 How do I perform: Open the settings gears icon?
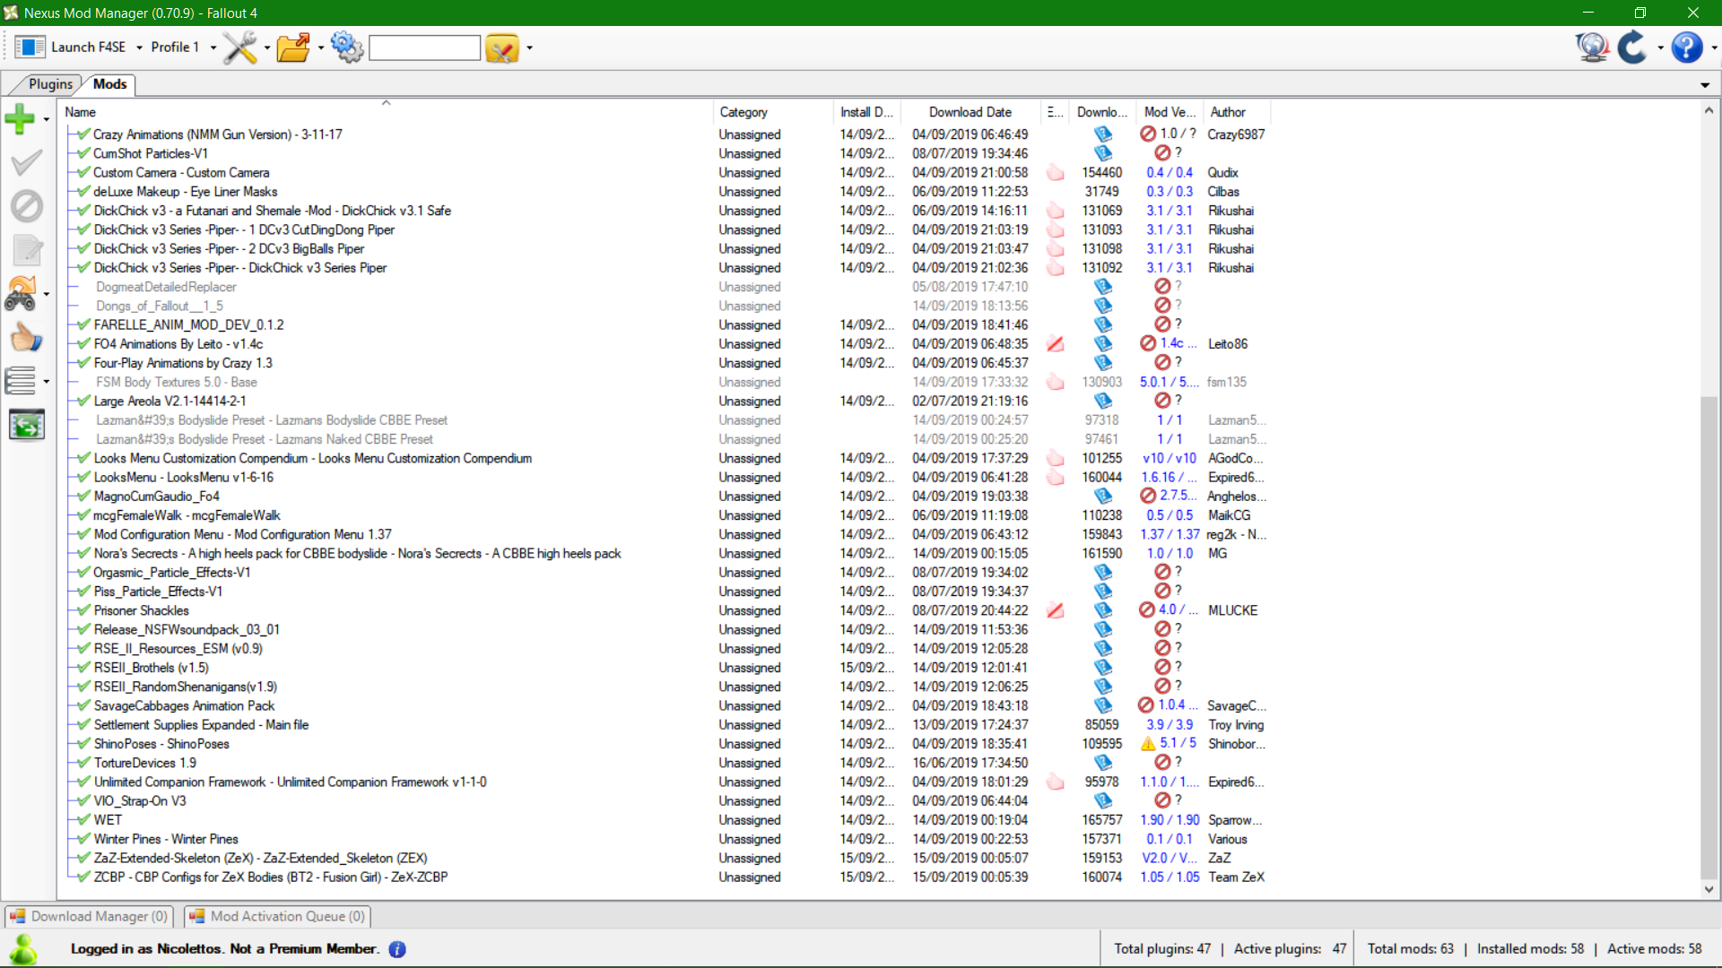[346, 47]
